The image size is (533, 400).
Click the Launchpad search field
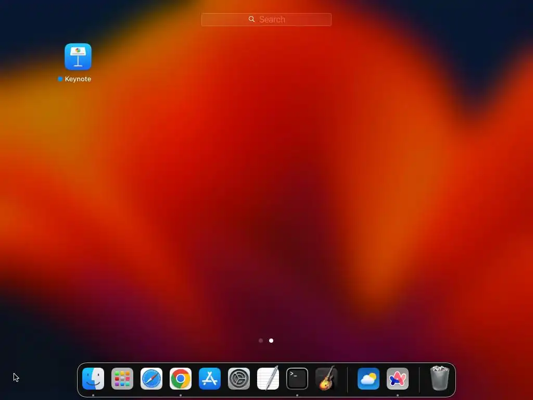(266, 19)
